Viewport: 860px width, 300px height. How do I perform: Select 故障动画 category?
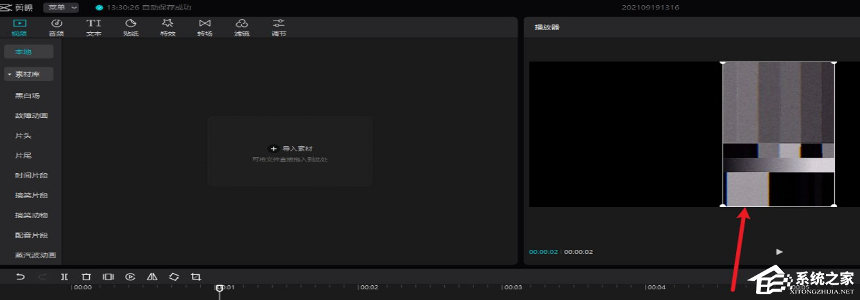tap(32, 115)
